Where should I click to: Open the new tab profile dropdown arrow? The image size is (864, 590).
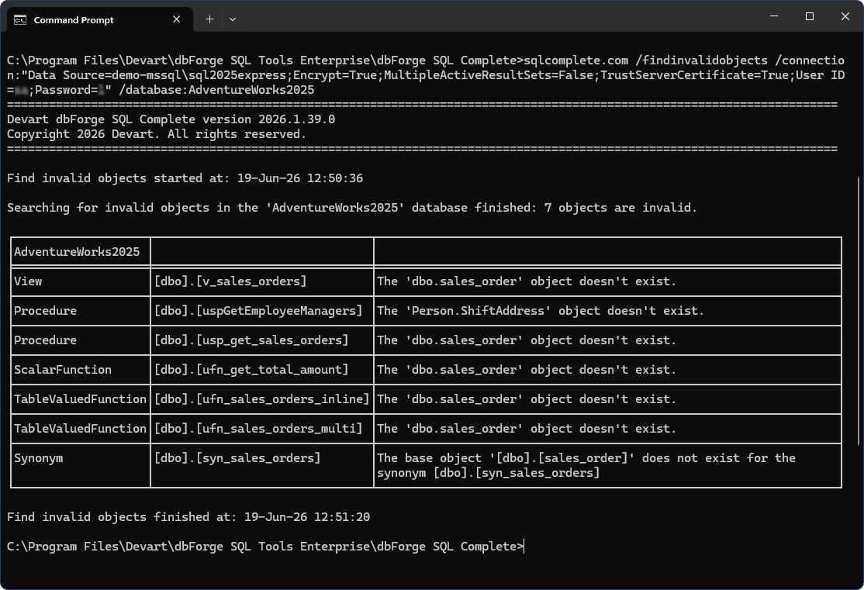coord(233,19)
